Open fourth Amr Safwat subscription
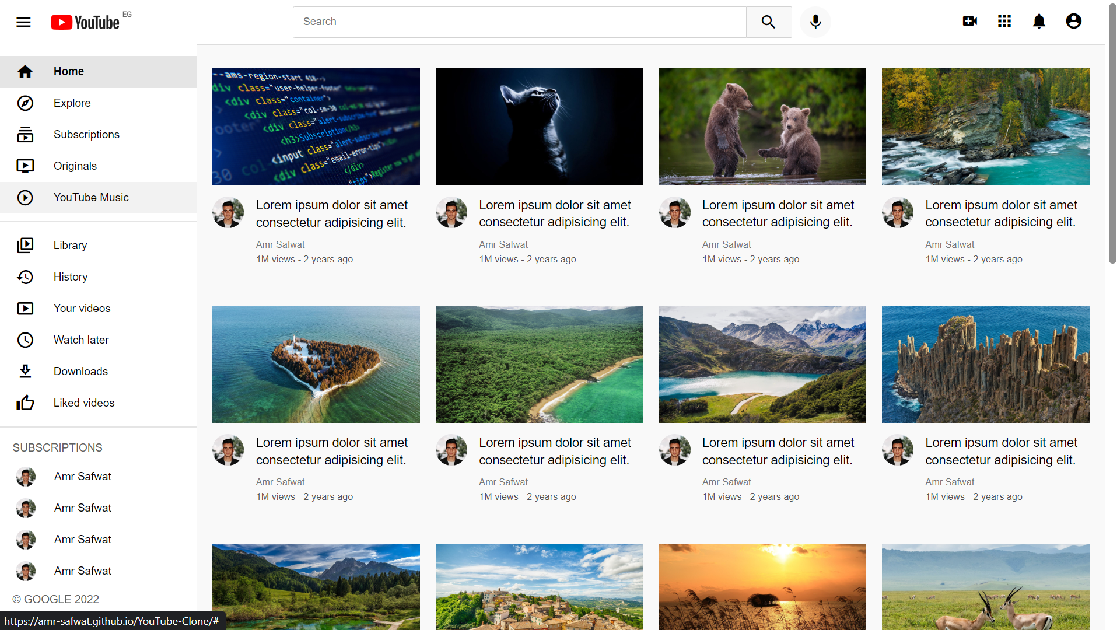 (98, 571)
